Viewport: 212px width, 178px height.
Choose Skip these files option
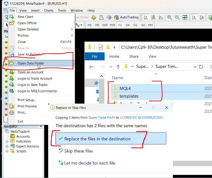coord(79,151)
